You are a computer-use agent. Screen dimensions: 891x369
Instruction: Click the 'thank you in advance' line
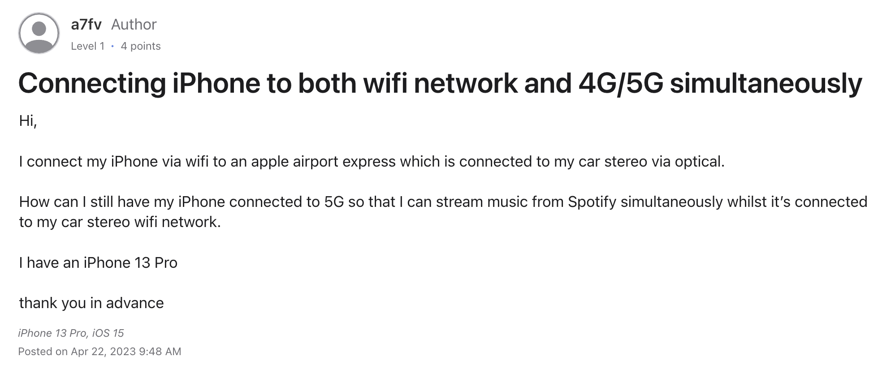tap(91, 303)
